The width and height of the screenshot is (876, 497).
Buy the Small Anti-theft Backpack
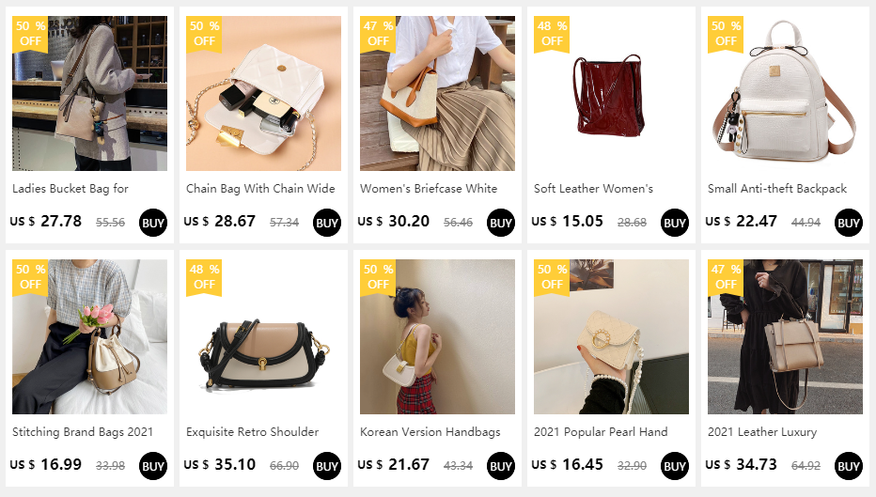[x=848, y=223]
